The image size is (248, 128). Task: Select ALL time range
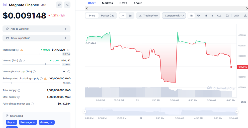tap(219, 15)
